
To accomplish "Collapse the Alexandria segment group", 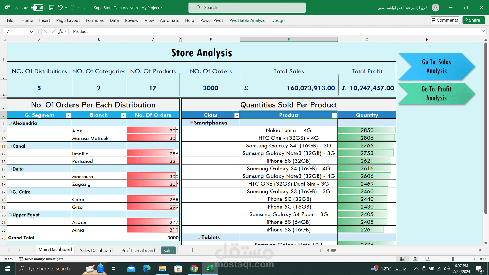I will (x=10, y=123).
